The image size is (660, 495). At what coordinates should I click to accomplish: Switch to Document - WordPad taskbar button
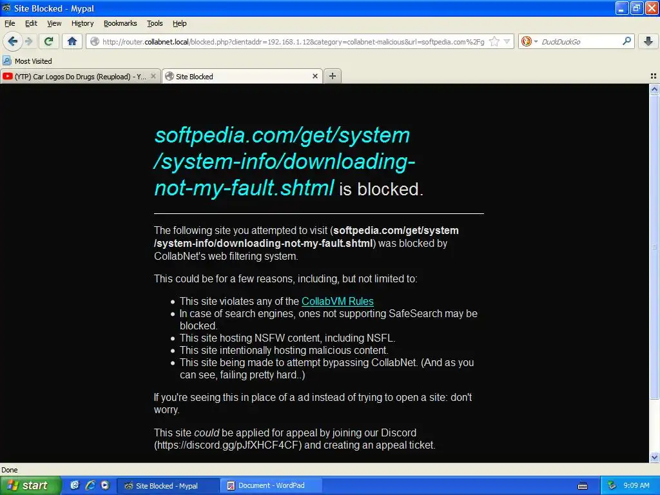pos(272,486)
